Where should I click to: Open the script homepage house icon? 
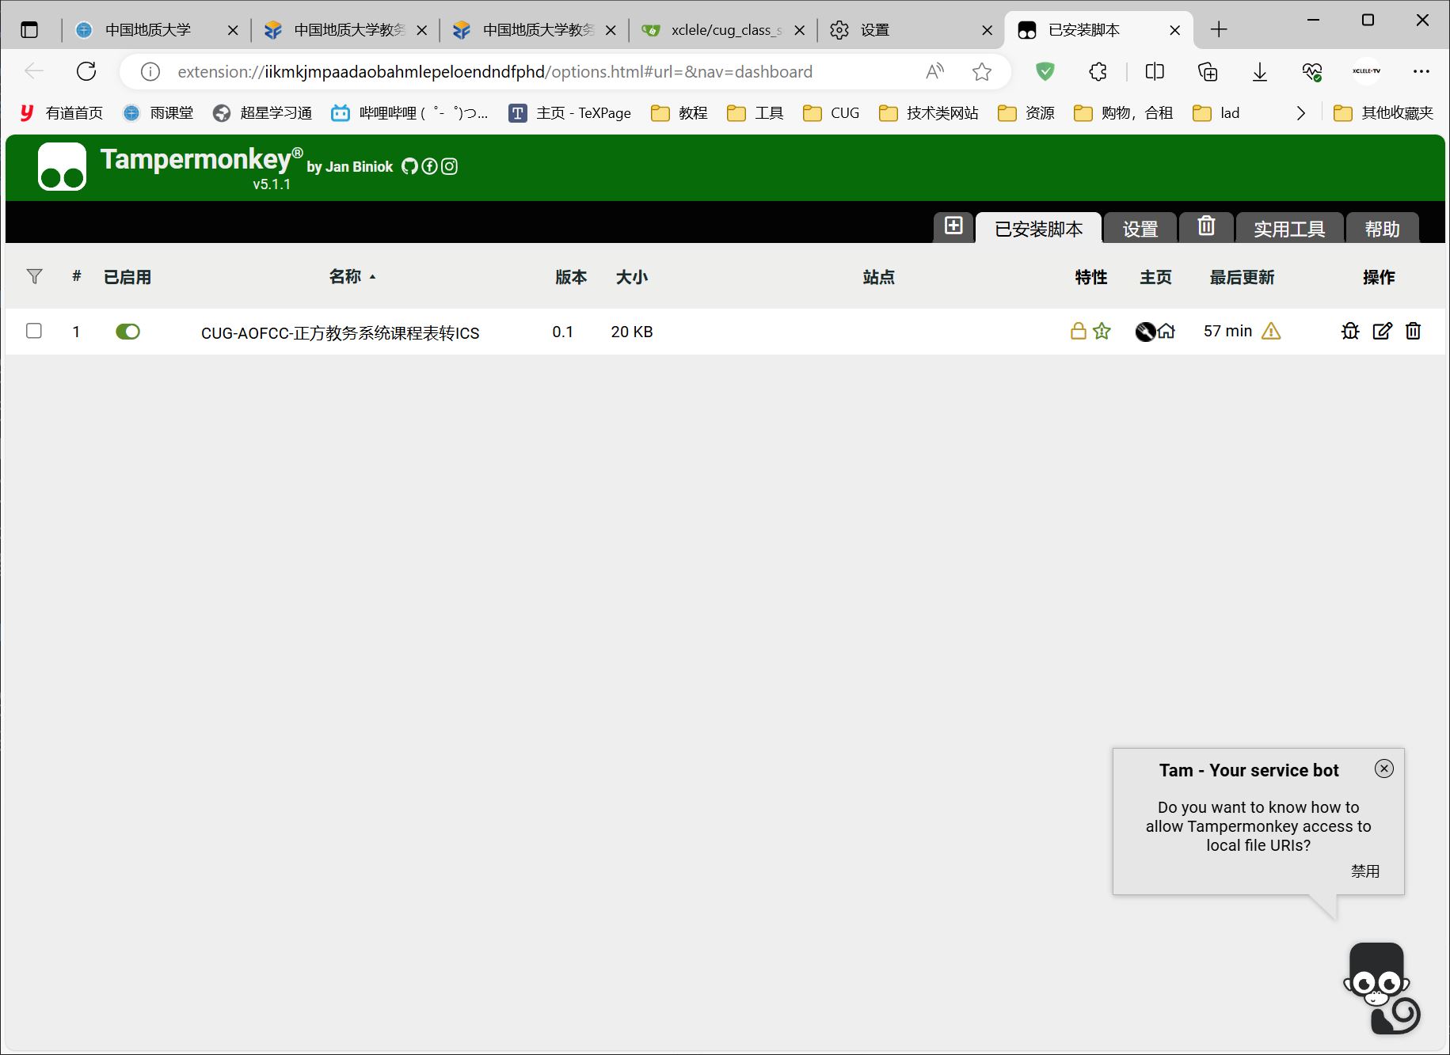point(1166,332)
